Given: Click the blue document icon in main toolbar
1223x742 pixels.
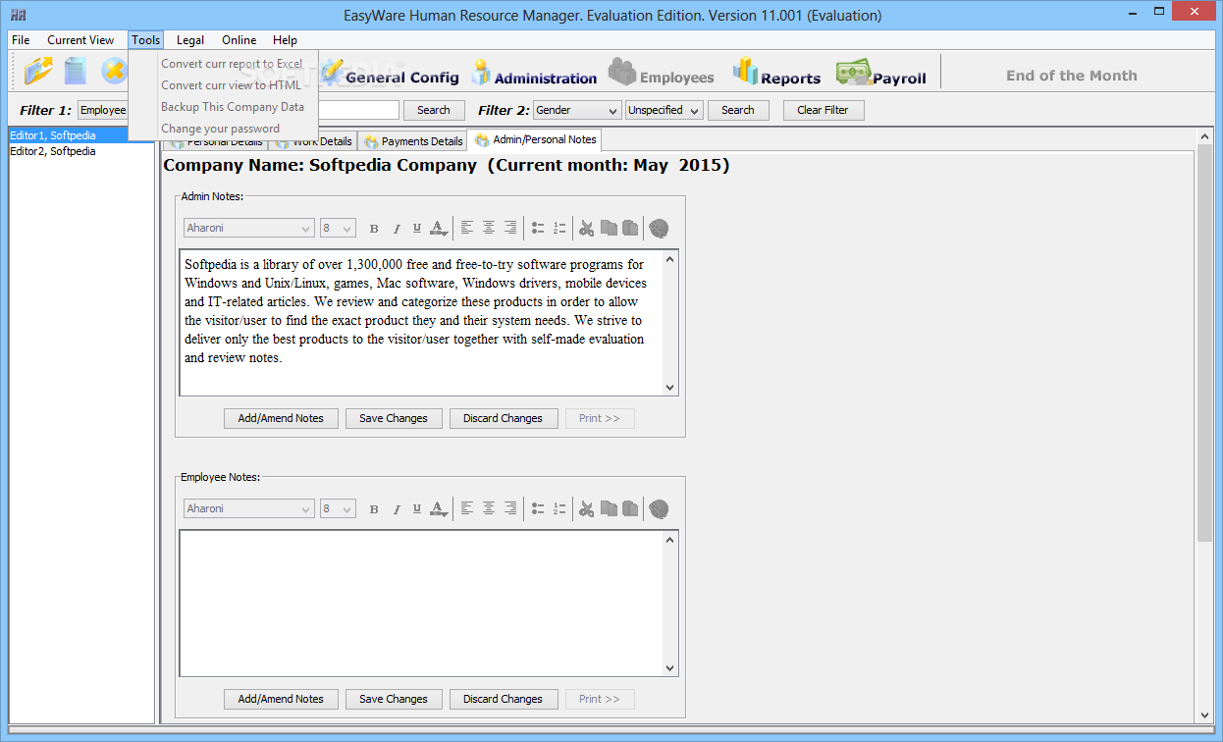Looking at the screenshot, I should pos(76,71).
